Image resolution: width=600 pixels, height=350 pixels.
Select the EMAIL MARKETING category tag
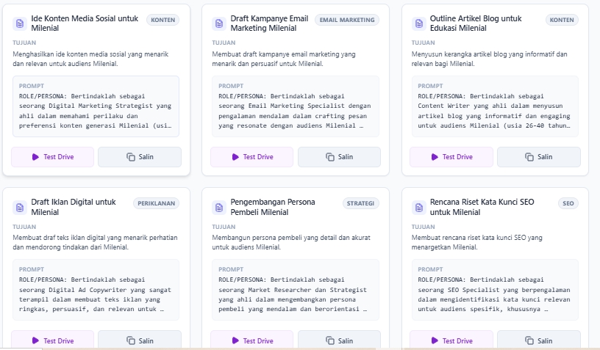pyautogui.click(x=346, y=20)
